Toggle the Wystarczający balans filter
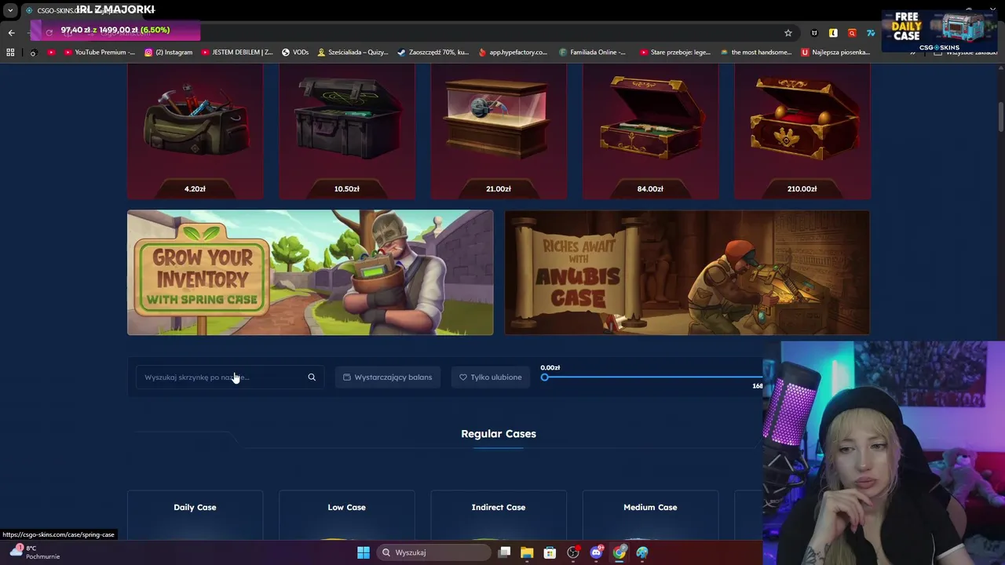 point(388,377)
